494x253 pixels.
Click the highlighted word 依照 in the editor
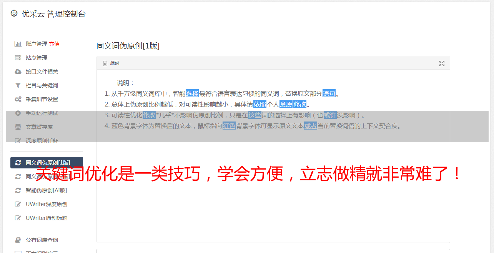[260, 104]
